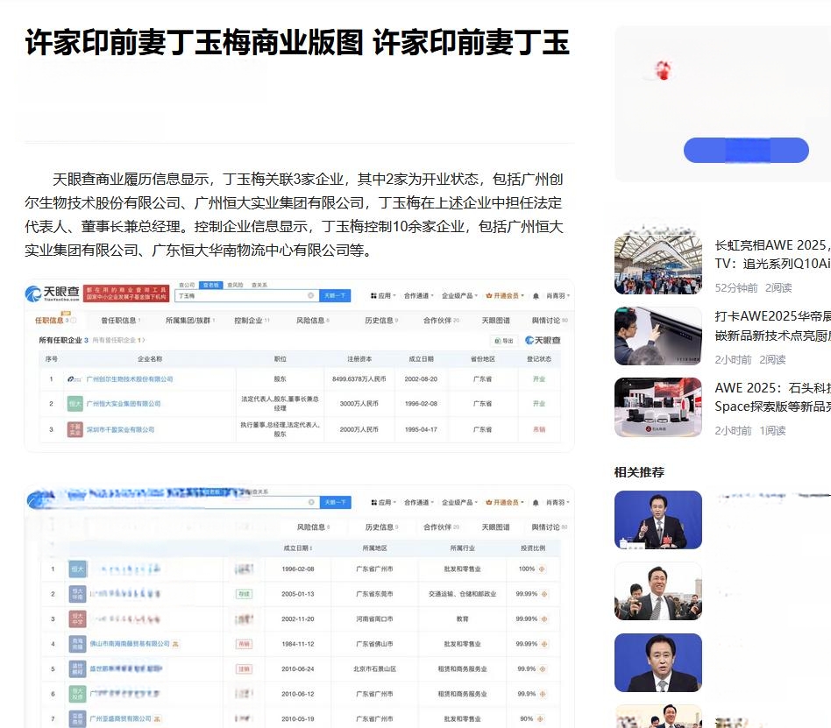The height and width of the screenshot is (728, 831).
Task: Open the 企业级产品 dropdown in the upper screenshot
Action: [x=459, y=295]
